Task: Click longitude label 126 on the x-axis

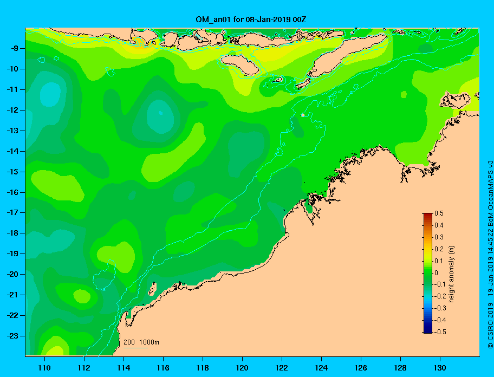Action: [361, 368]
